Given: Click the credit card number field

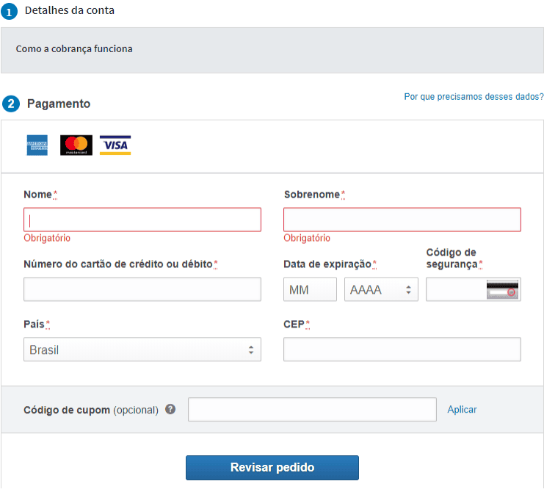Looking at the screenshot, I should point(142,289).
